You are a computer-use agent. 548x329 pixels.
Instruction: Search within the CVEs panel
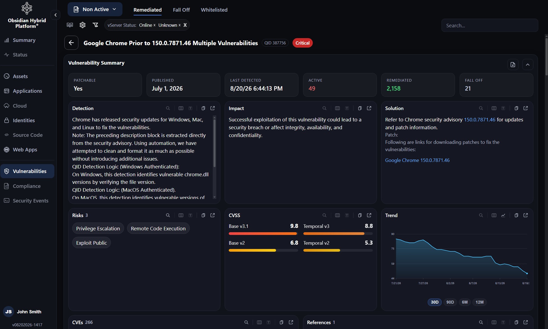pos(246,322)
